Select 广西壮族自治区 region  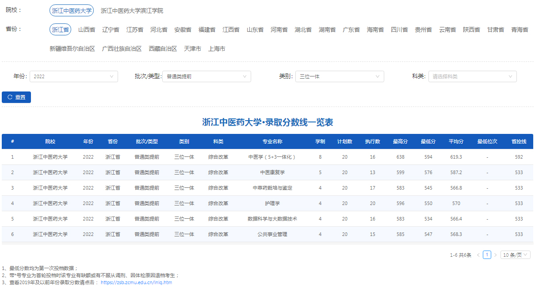pos(122,49)
